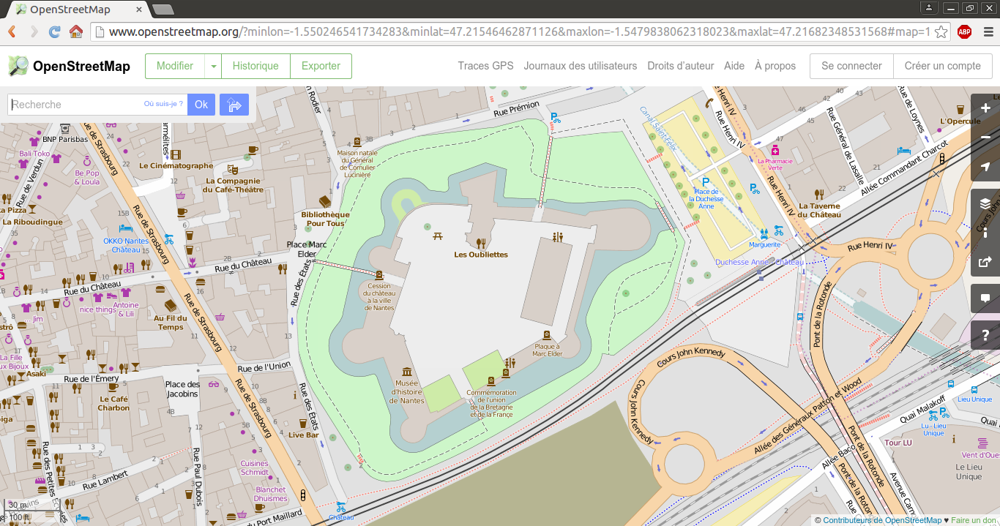Click the Le Café Charbon label

pos(114,404)
